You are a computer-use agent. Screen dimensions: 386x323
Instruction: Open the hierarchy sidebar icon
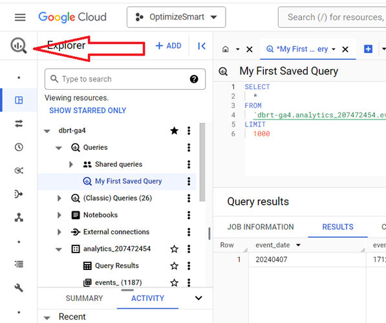point(19,218)
